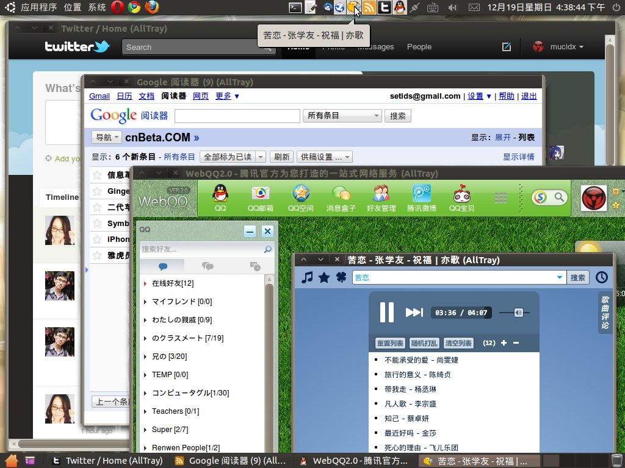
Task: Click the 随机打乱 shuffle button
Action: pos(424,343)
